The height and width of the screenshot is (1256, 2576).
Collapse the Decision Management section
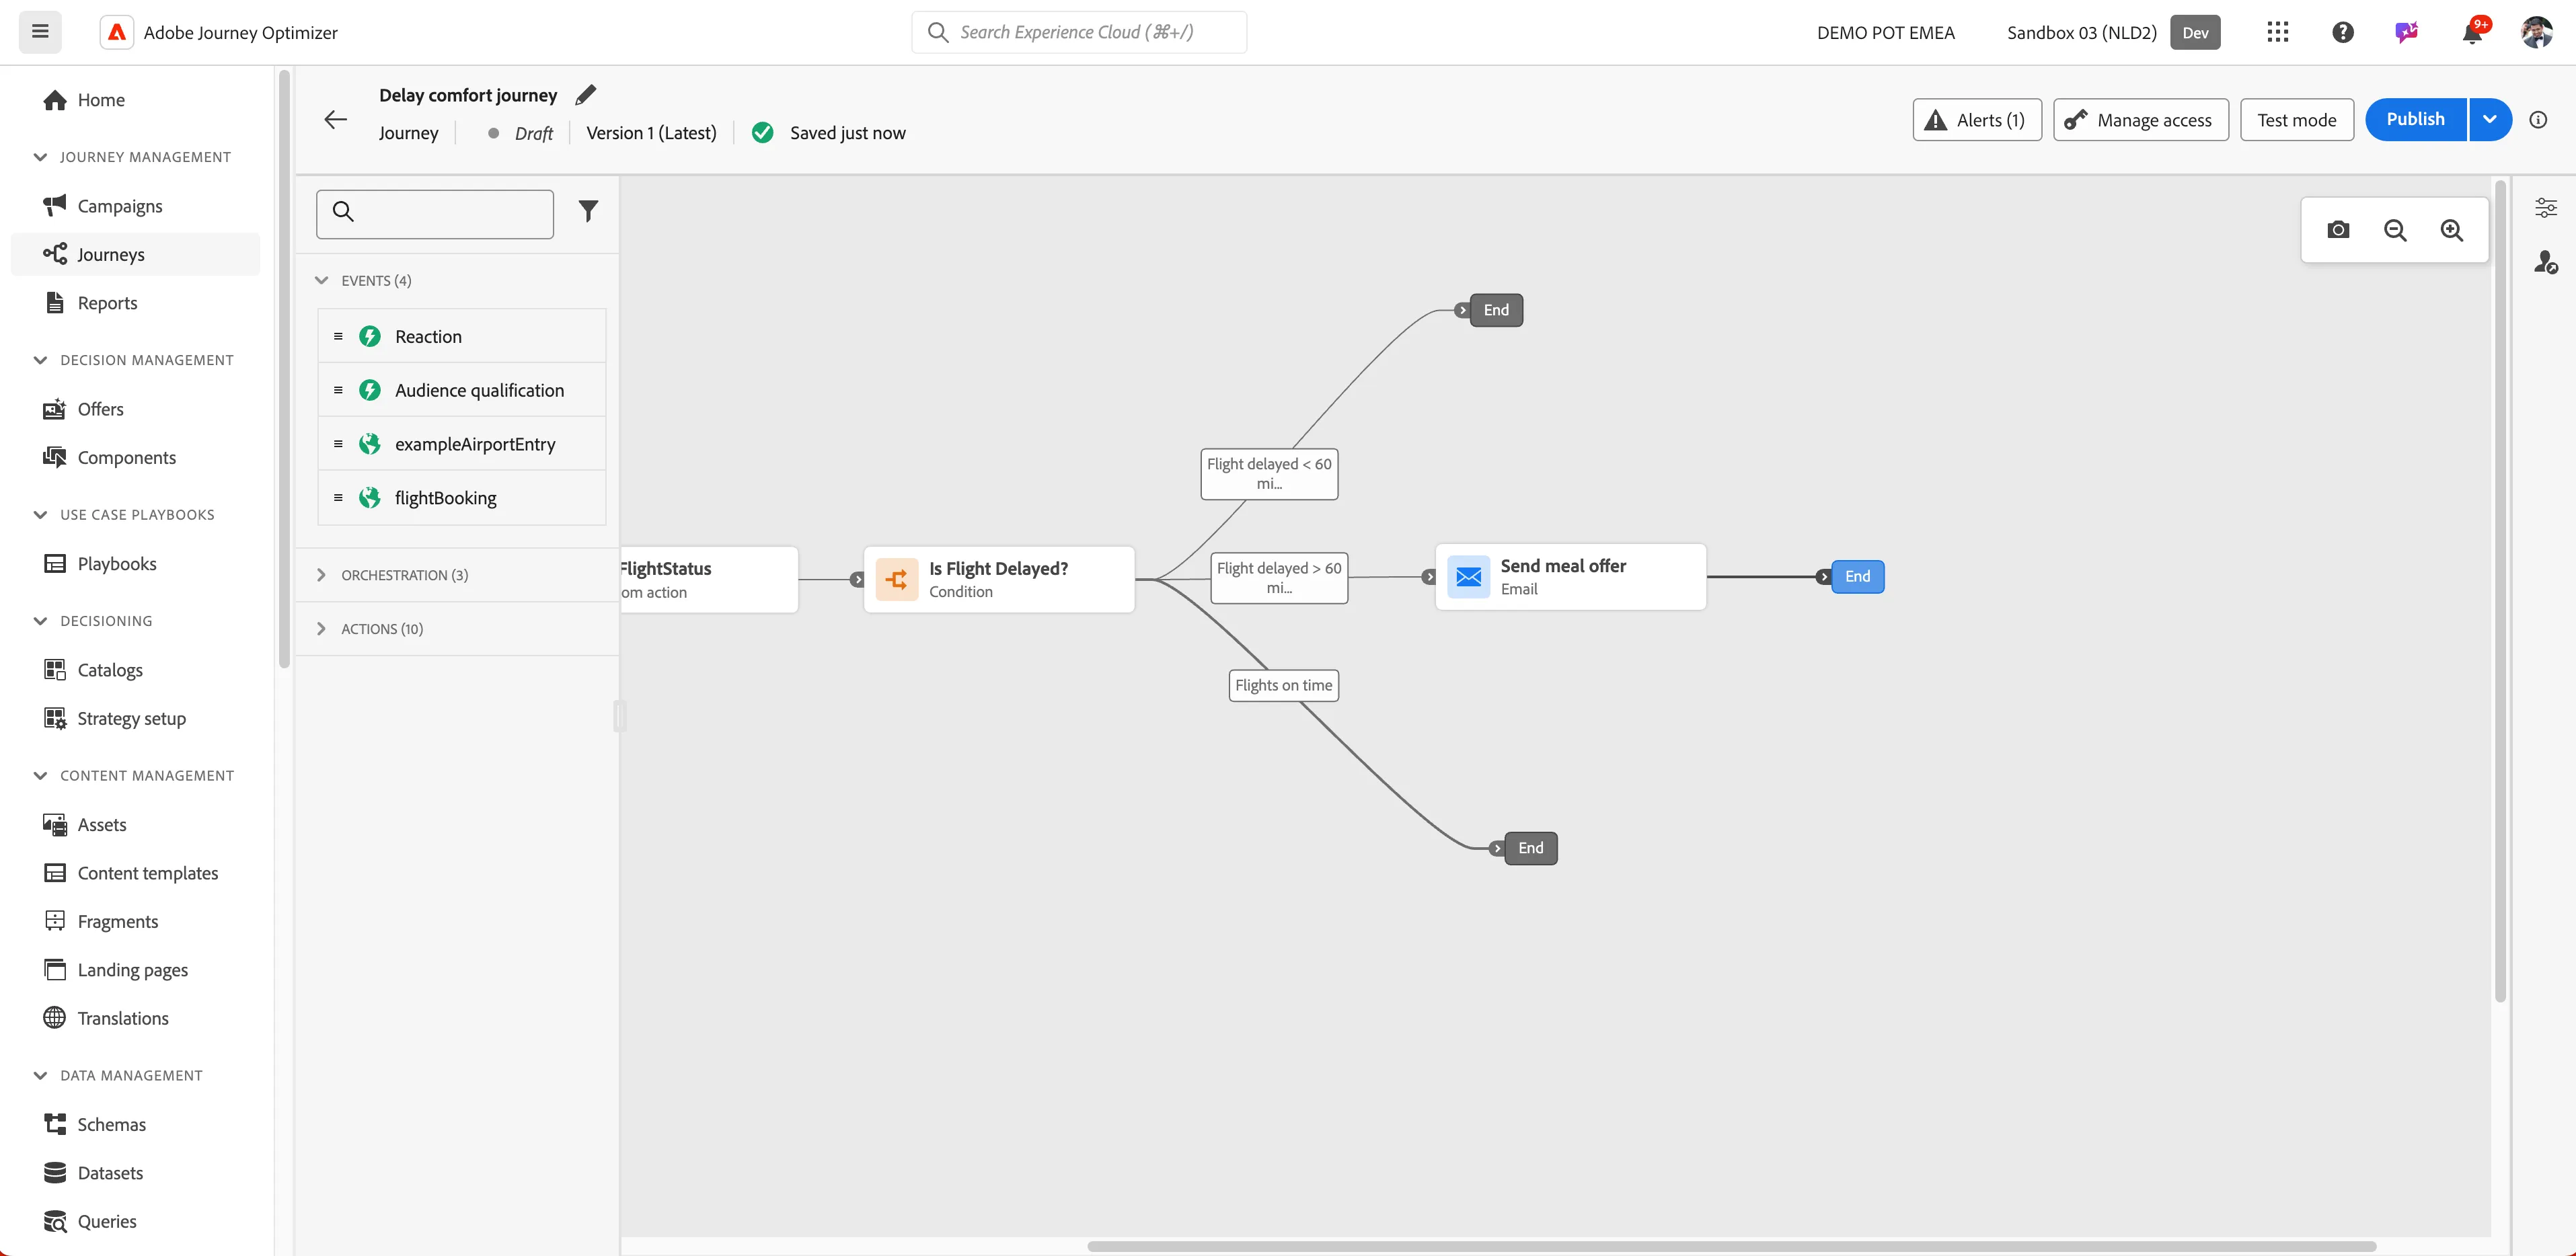(40, 360)
